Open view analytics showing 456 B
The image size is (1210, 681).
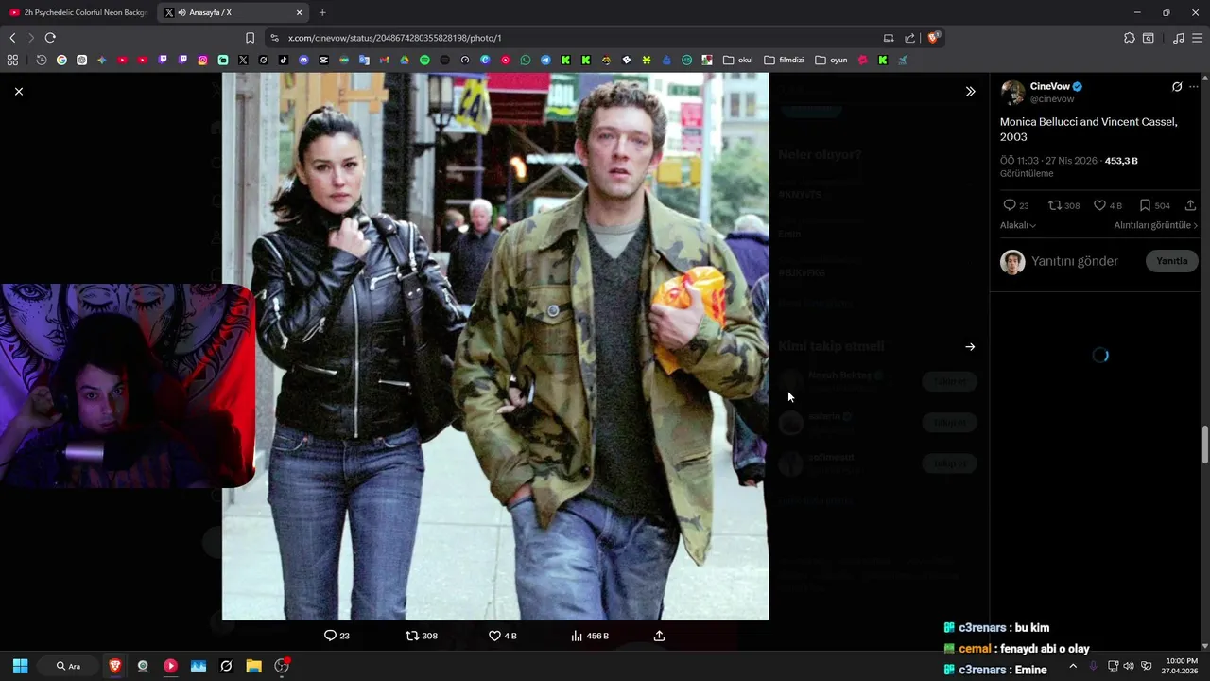589,636
